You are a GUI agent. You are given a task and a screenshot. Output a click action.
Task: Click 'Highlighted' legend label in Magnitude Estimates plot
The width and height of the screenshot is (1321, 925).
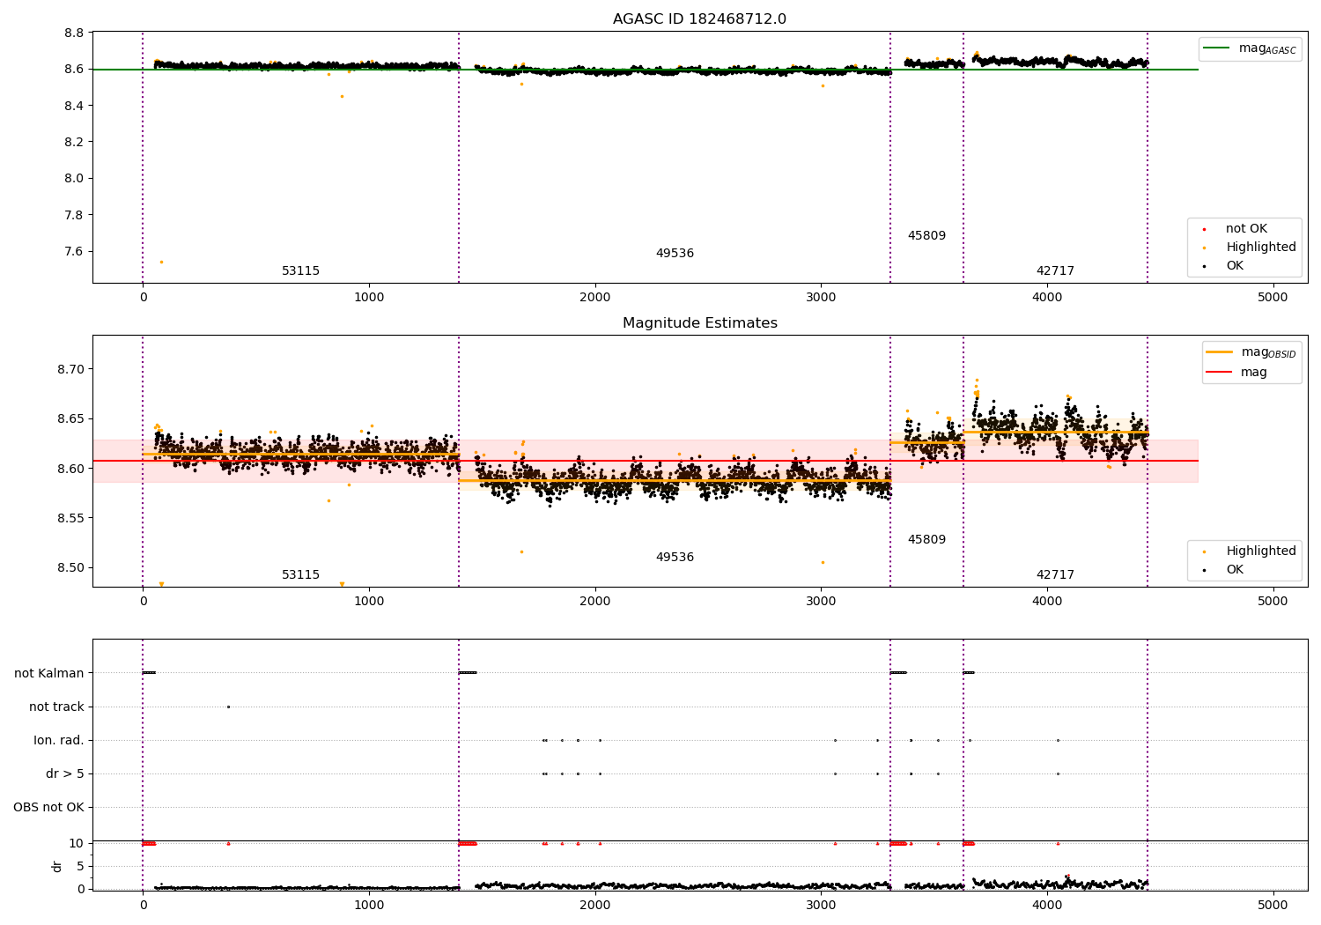(1261, 551)
